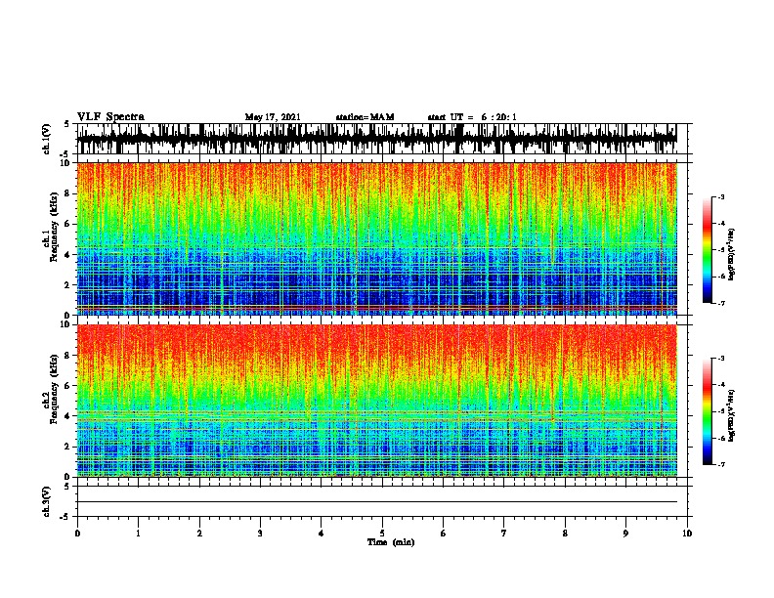Click the "-3" label on ch.1 colorbar
Screen dimensions: 774x598
click(721, 196)
